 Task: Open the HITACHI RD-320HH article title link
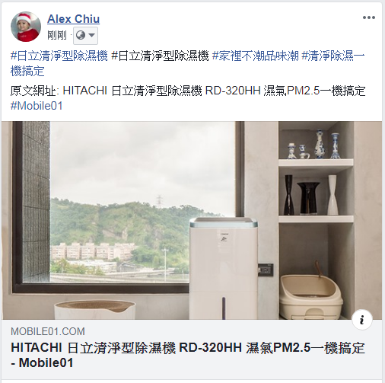pos(188,355)
